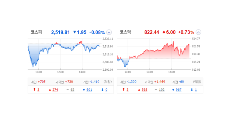
Task: Open the 코스피 62 unchanged stocks link
Action: (72, 90)
